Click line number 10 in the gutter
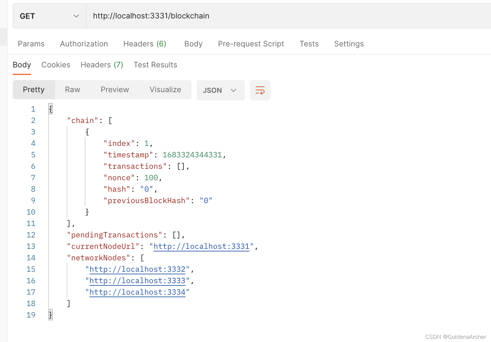Image resolution: width=491 pixels, height=342 pixels. [31, 212]
